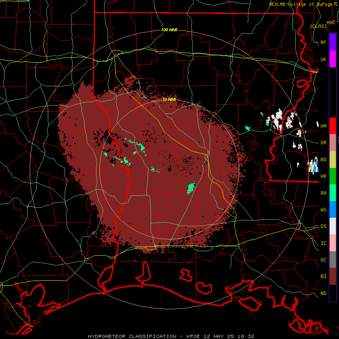Click the brown BI legend swatch
Screen dimensions: 339x339
[x=333, y=276]
